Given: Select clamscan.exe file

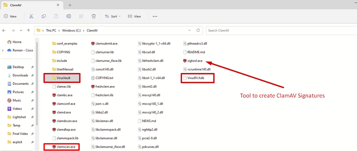Looking at the screenshot, I should [64, 147].
